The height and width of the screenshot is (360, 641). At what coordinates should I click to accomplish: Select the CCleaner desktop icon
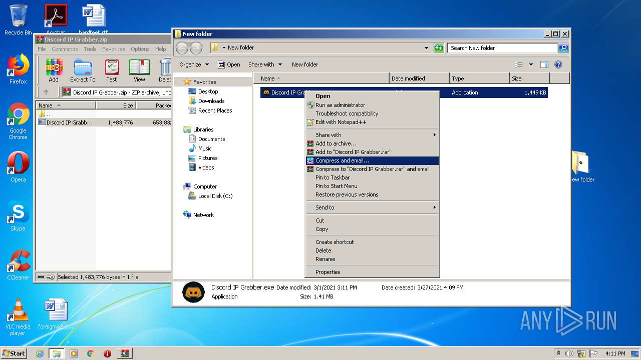pos(18,265)
